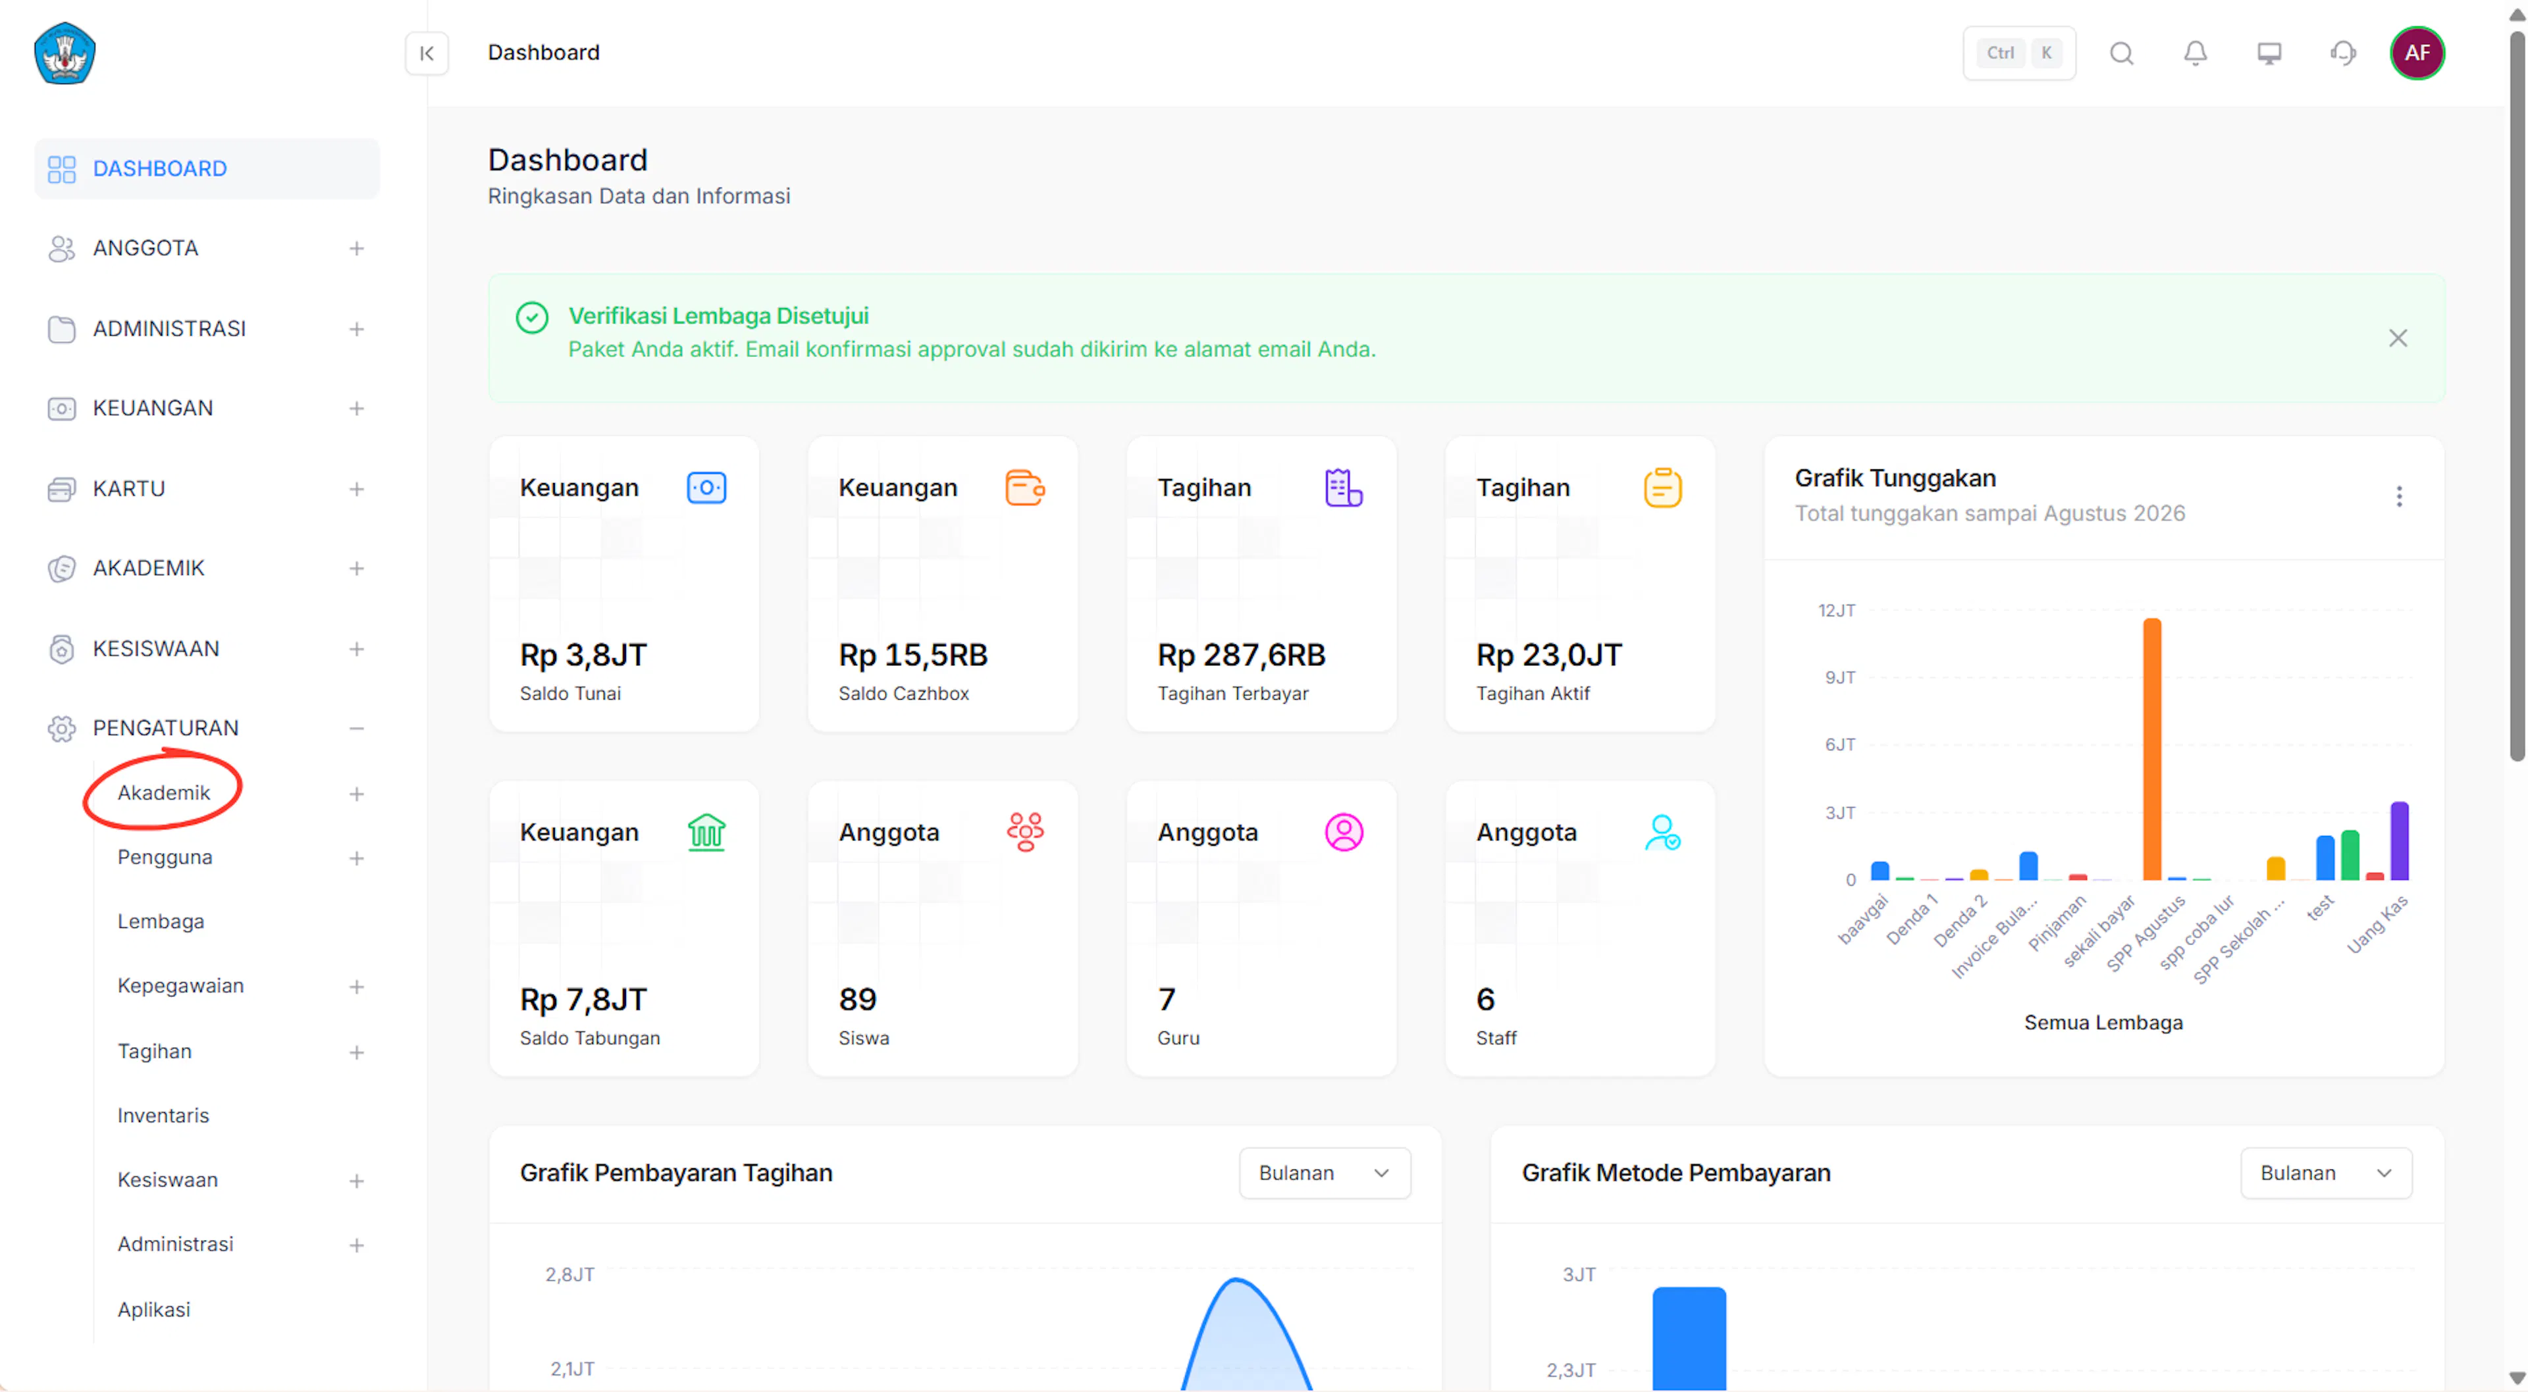2528x1392 pixels.
Task: Click the blue bar in Grafik Metode Pembayaran
Action: pyautogui.click(x=1689, y=1339)
